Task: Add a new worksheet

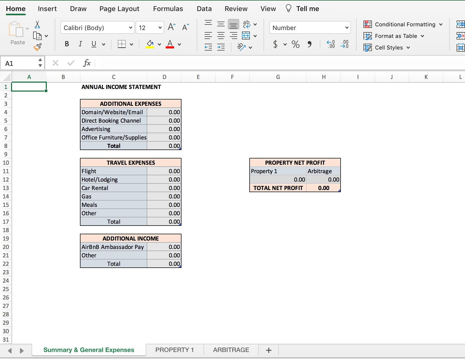Action: (269, 350)
